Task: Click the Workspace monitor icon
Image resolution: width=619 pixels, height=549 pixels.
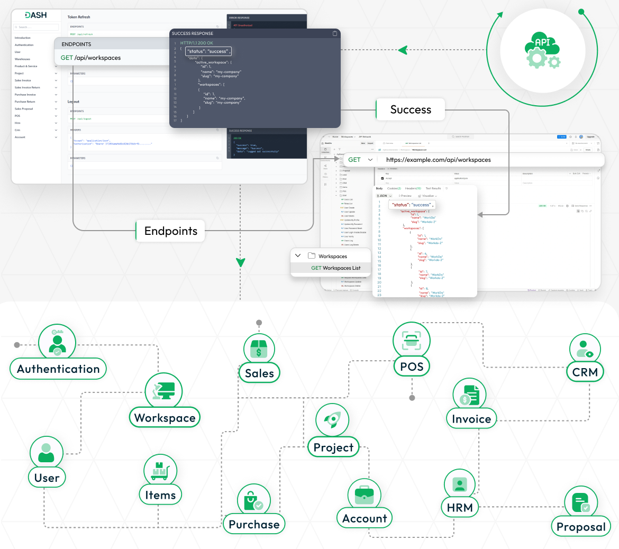Action: [164, 391]
